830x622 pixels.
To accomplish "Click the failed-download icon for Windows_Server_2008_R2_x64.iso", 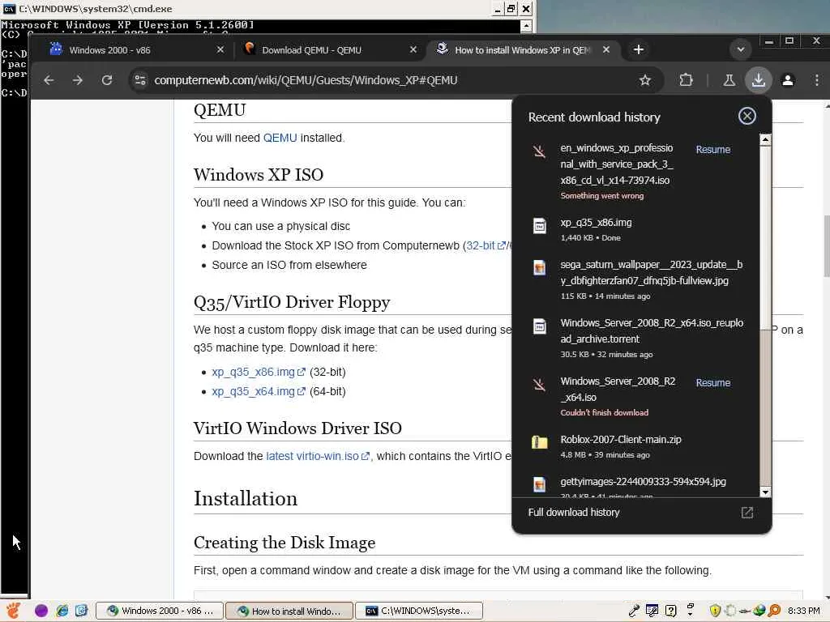I will 539,385.
